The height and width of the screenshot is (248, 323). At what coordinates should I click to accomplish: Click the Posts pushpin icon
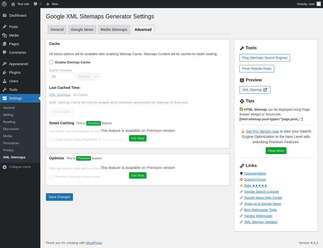click(x=5, y=27)
